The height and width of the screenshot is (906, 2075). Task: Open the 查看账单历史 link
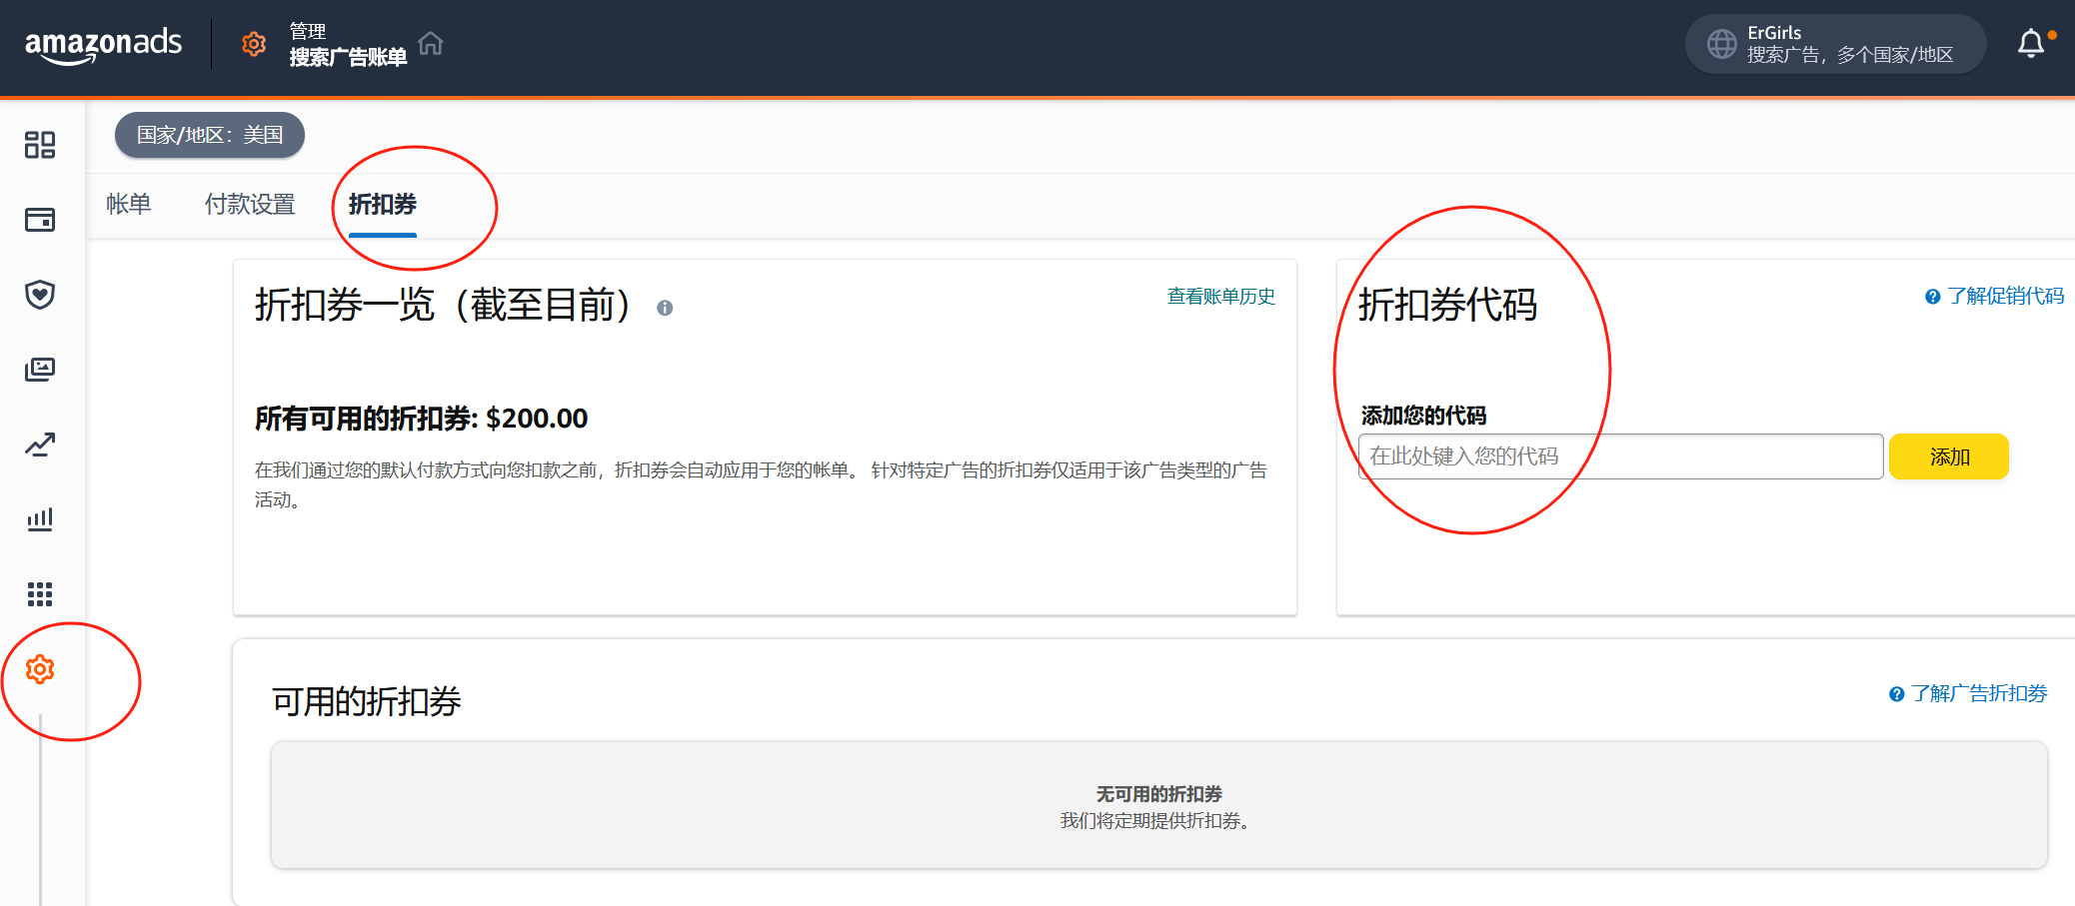[x=1221, y=296]
